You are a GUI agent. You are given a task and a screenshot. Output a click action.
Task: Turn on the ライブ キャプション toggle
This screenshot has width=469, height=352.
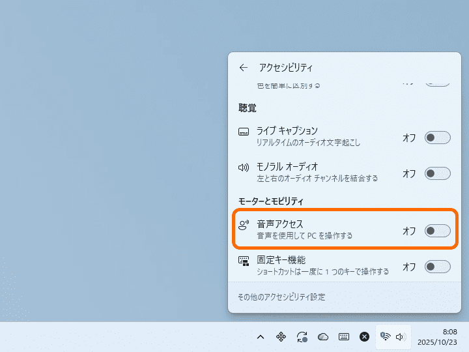tap(437, 138)
